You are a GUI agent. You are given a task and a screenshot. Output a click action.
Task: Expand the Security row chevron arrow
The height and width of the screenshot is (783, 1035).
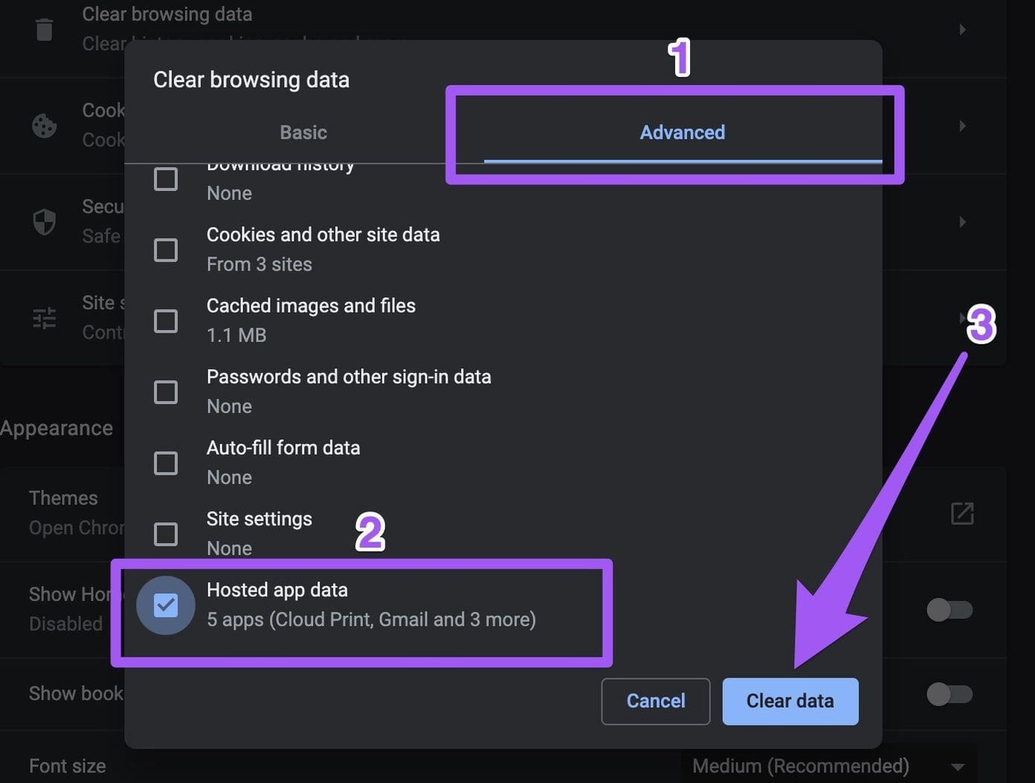(x=962, y=221)
